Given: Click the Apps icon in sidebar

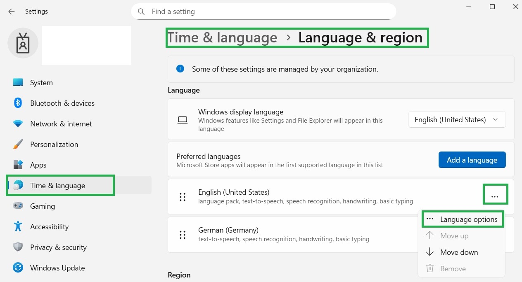Looking at the screenshot, I should click(18, 165).
